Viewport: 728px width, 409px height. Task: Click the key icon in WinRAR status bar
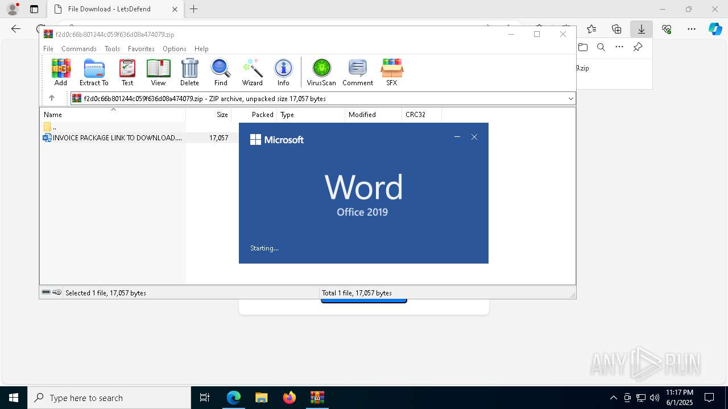(57, 293)
